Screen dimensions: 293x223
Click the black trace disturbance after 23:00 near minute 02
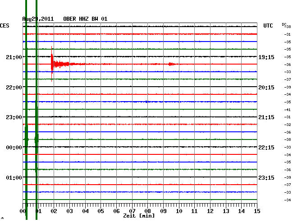tap(56, 117)
